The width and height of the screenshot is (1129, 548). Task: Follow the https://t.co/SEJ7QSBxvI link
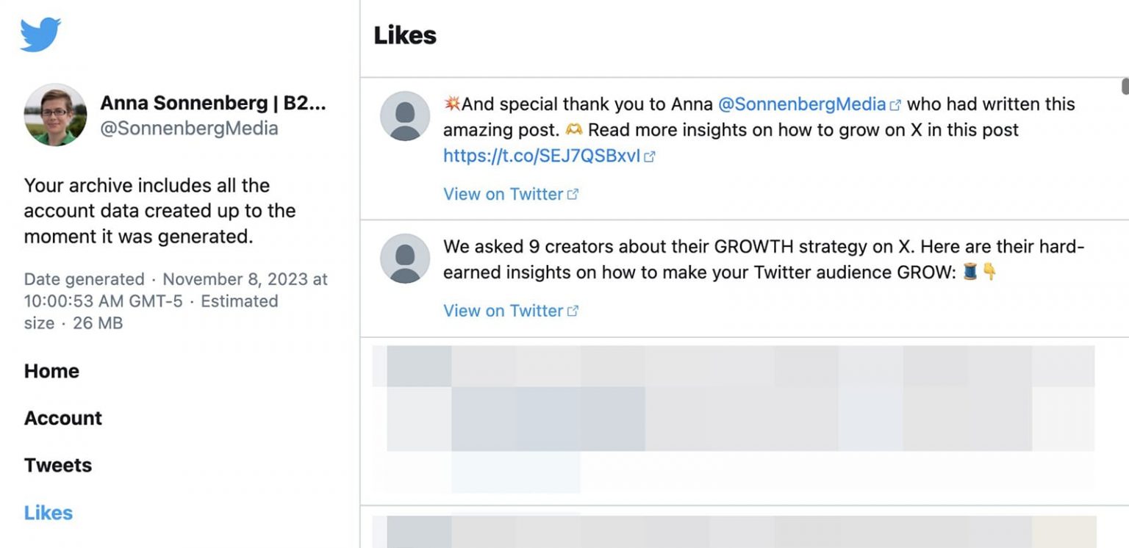pos(540,156)
